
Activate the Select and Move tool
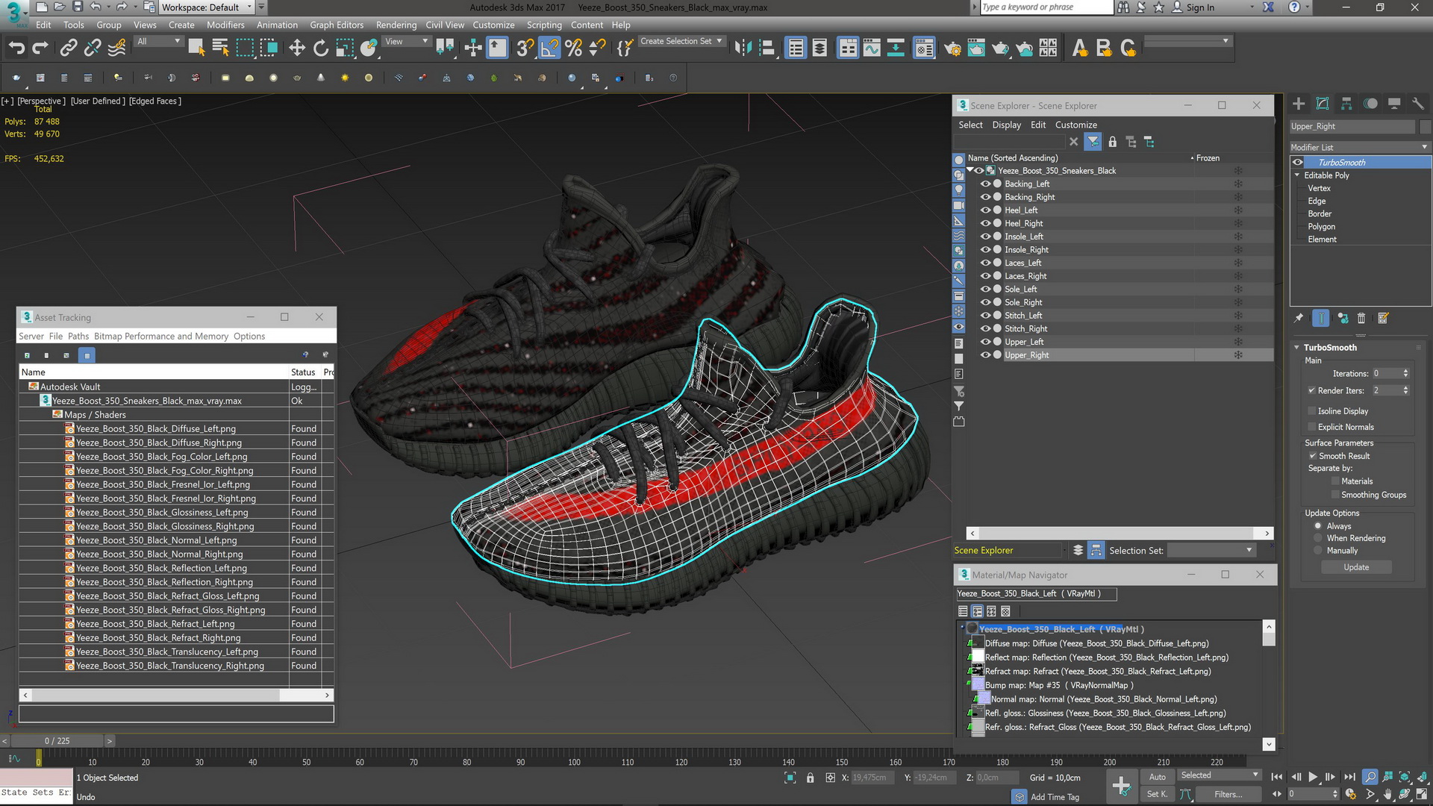[297, 48]
